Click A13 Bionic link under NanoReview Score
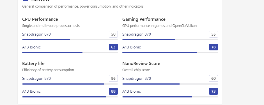264x105 pixels. pos(132,91)
